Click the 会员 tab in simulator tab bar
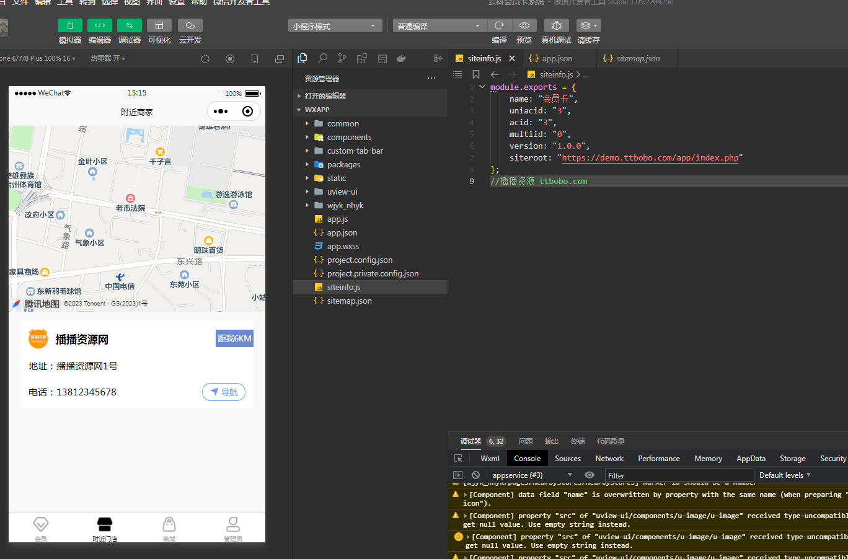 click(x=41, y=529)
